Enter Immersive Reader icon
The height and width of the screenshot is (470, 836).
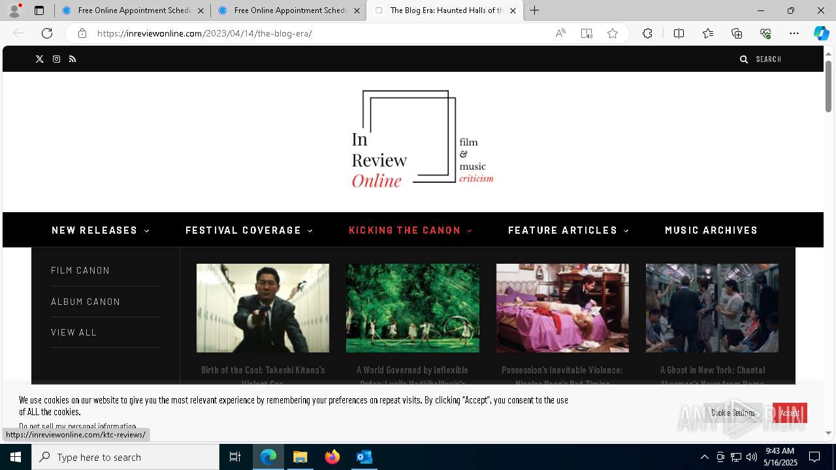click(x=587, y=33)
